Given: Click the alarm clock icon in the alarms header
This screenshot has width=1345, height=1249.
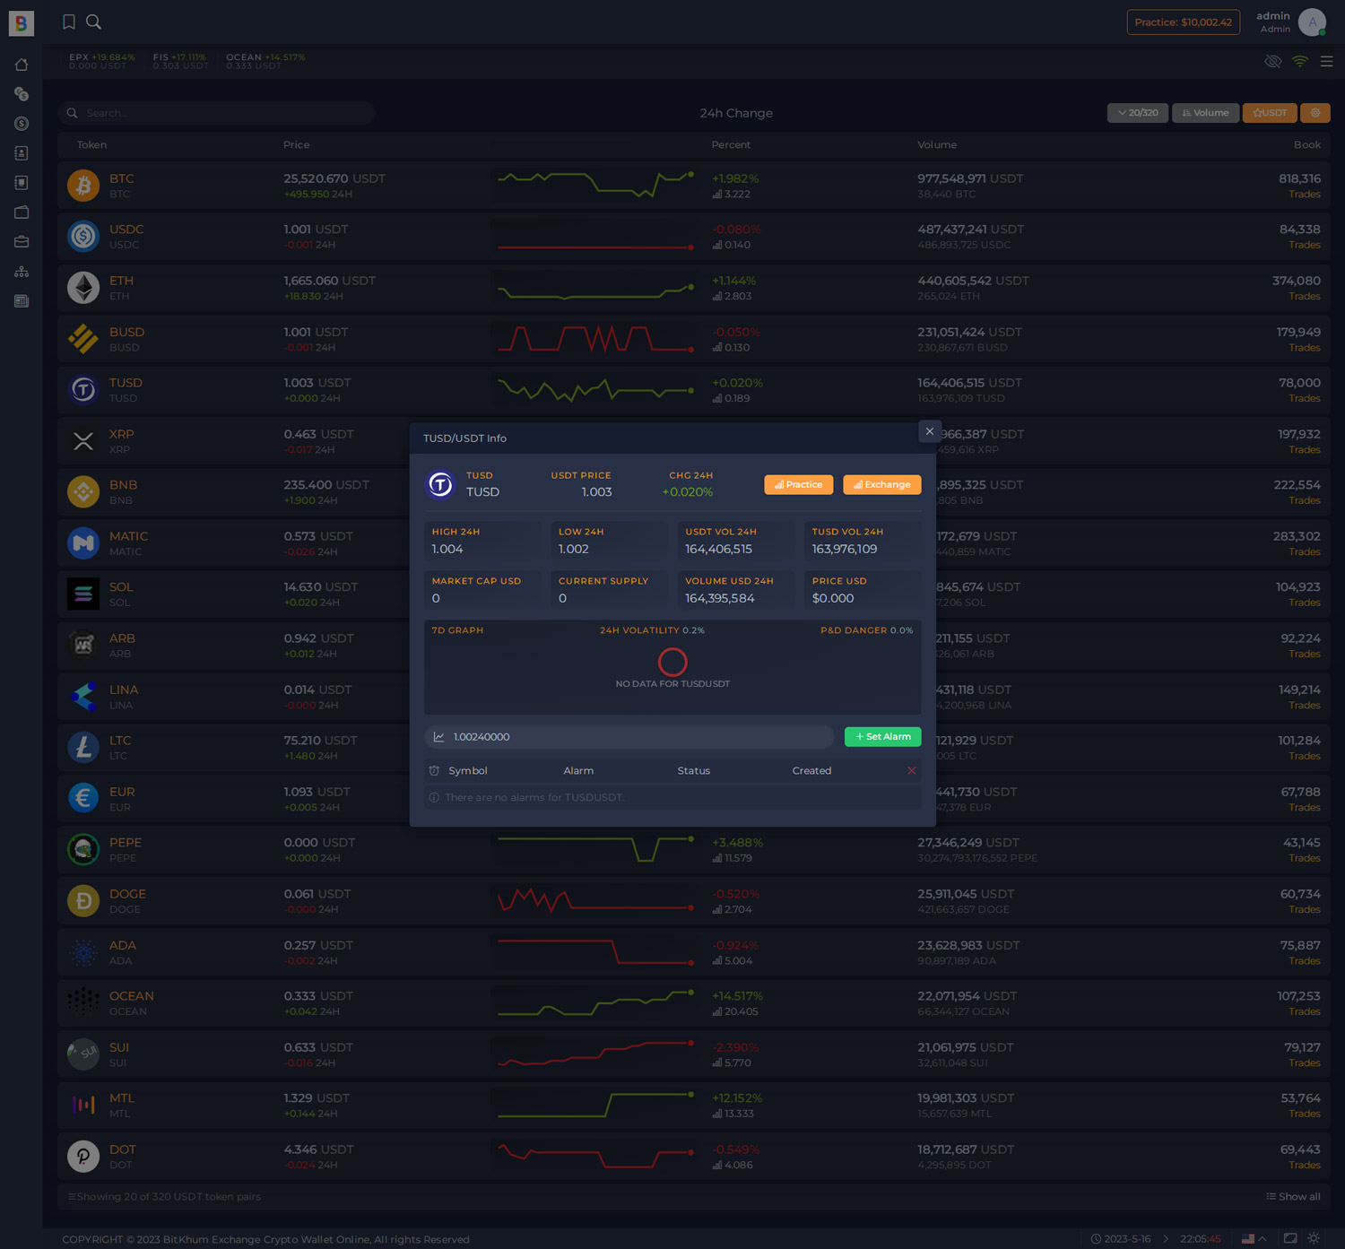Looking at the screenshot, I should [x=434, y=771].
